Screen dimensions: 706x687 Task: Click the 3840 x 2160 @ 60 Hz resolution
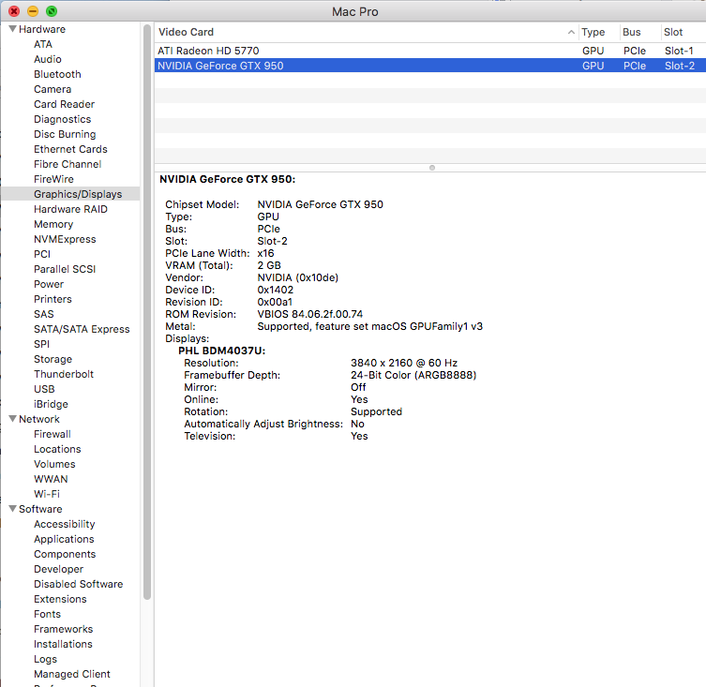pyautogui.click(x=404, y=363)
